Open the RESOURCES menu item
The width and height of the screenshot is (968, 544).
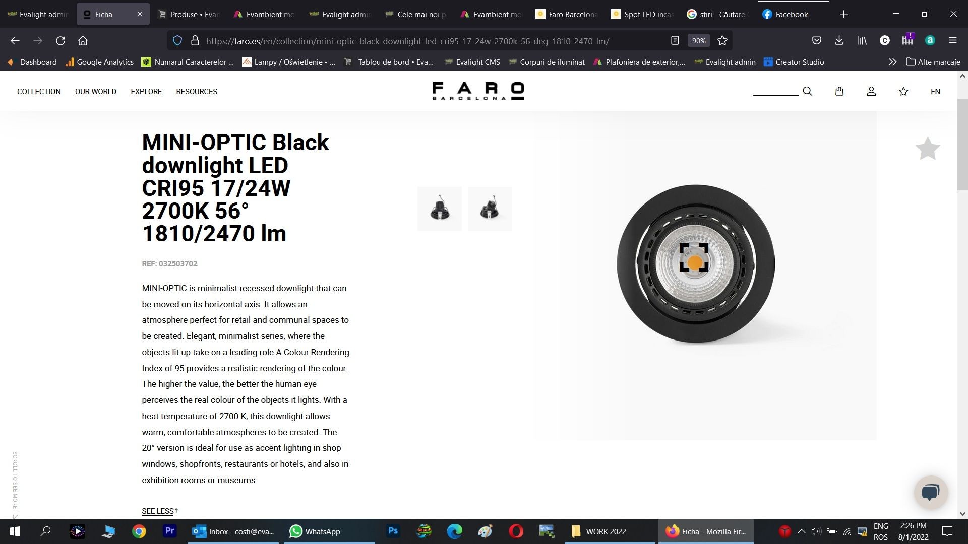197,91
